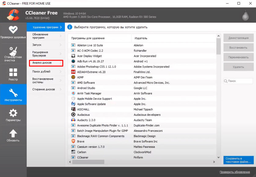Click the Ableton Live 10 Suite icon
The width and height of the screenshot is (256, 177).
73,45
